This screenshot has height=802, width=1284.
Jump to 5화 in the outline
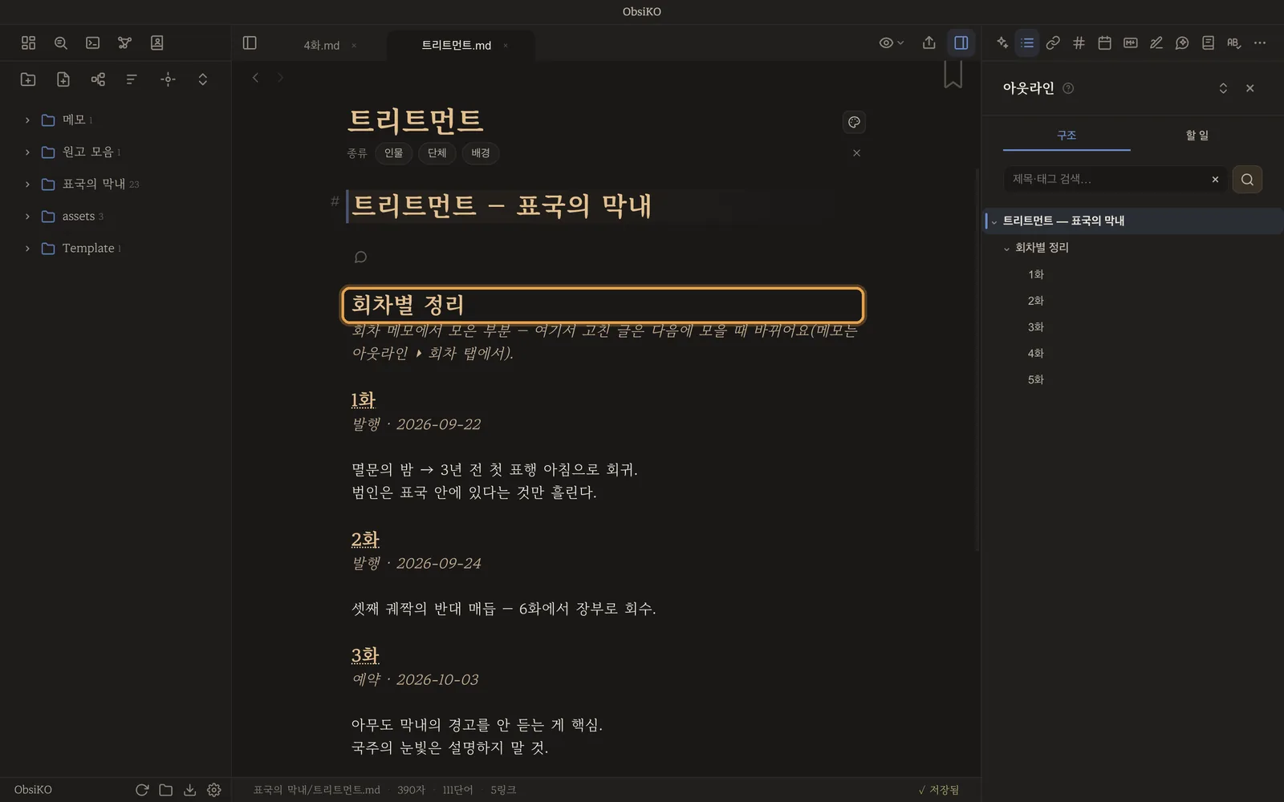(1036, 379)
